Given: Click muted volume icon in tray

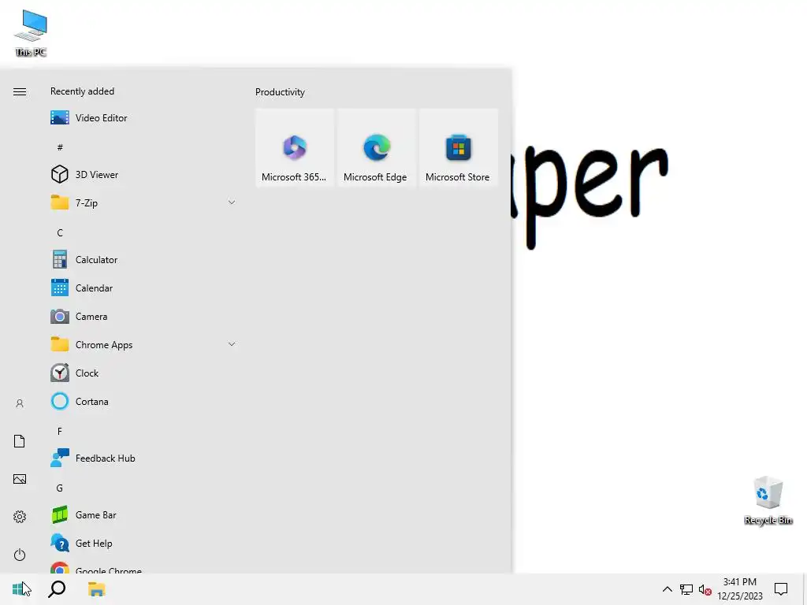Looking at the screenshot, I should tap(705, 589).
